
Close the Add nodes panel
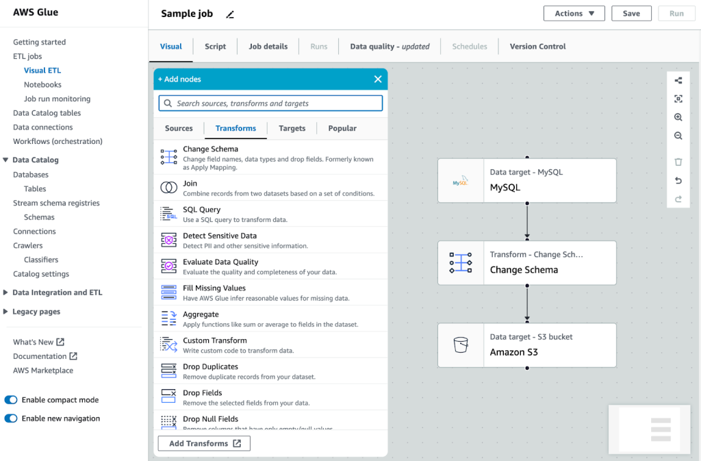point(378,79)
